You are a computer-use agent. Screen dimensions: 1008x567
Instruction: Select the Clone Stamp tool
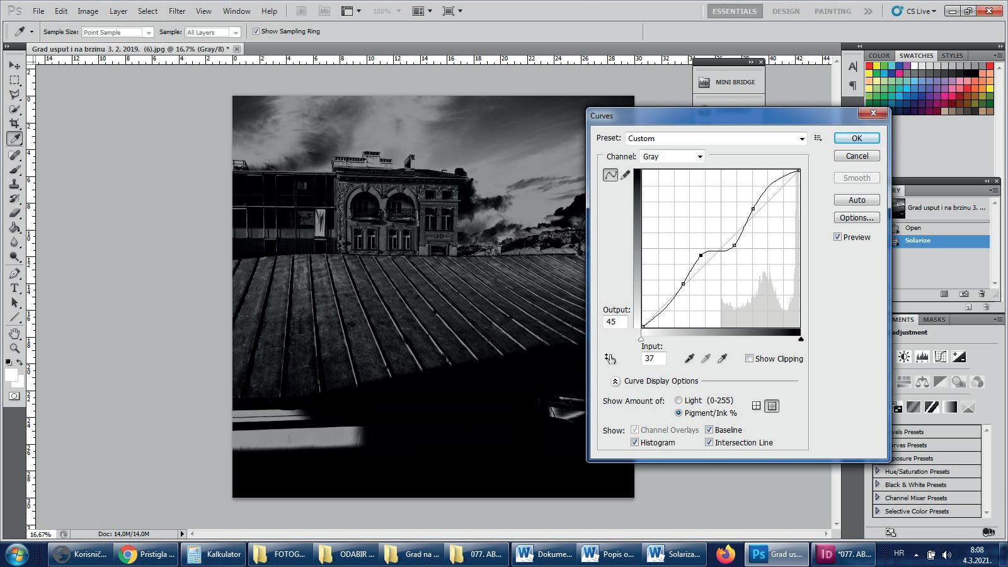pos(14,184)
